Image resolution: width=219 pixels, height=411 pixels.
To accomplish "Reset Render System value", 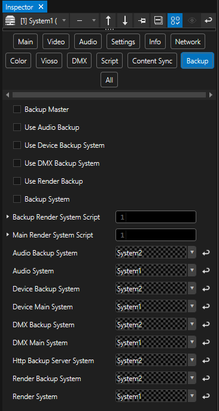I will point(206,397).
